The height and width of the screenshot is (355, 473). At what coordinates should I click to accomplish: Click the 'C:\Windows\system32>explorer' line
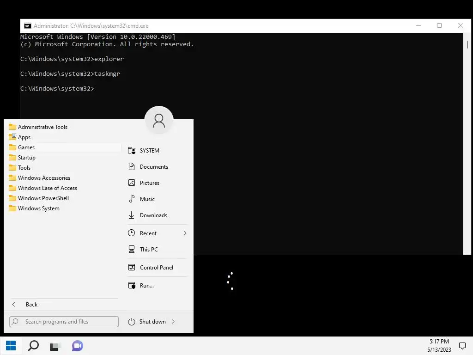tap(72, 59)
